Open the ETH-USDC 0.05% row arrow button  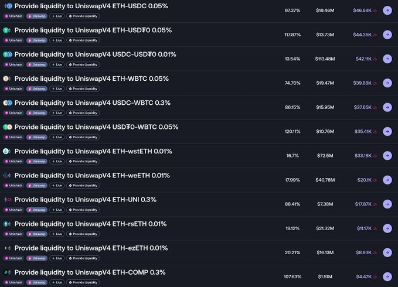pyautogui.click(x=387, y=11)
